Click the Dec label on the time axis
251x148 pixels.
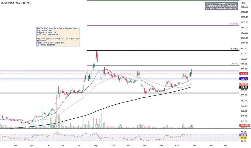click(161, 146)
